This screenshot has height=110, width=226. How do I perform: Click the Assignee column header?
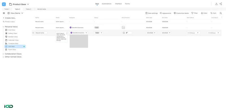pyautogui.click(x=72, y=18)
